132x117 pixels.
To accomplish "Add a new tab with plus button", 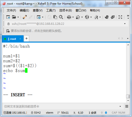I will pos(26,39).
